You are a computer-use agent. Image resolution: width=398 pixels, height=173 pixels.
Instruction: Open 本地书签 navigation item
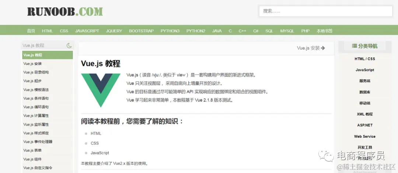click(x=324, y=31)
